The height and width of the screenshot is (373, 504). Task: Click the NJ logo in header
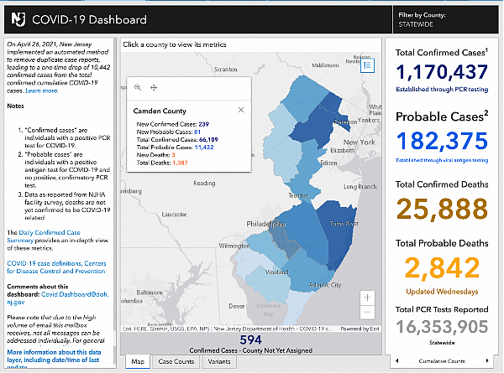coord(14,18)
